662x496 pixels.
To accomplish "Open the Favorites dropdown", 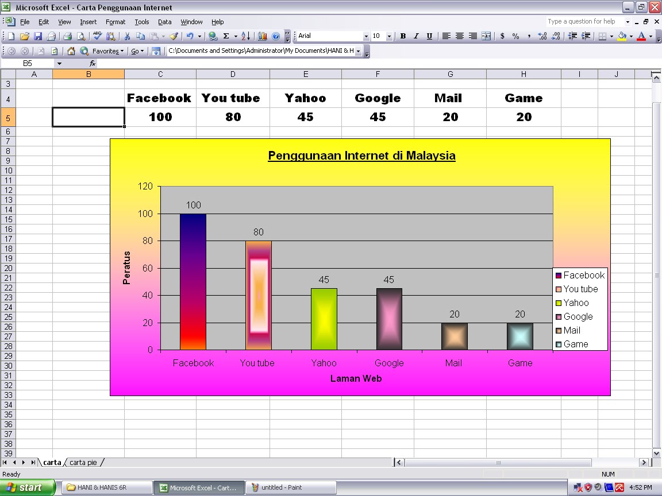I will coord(107,51).
